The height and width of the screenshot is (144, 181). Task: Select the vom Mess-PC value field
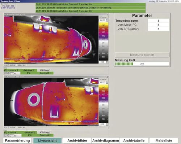[159, 25]
